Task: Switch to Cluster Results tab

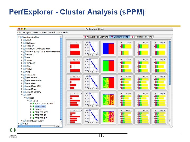Action: 120,37
